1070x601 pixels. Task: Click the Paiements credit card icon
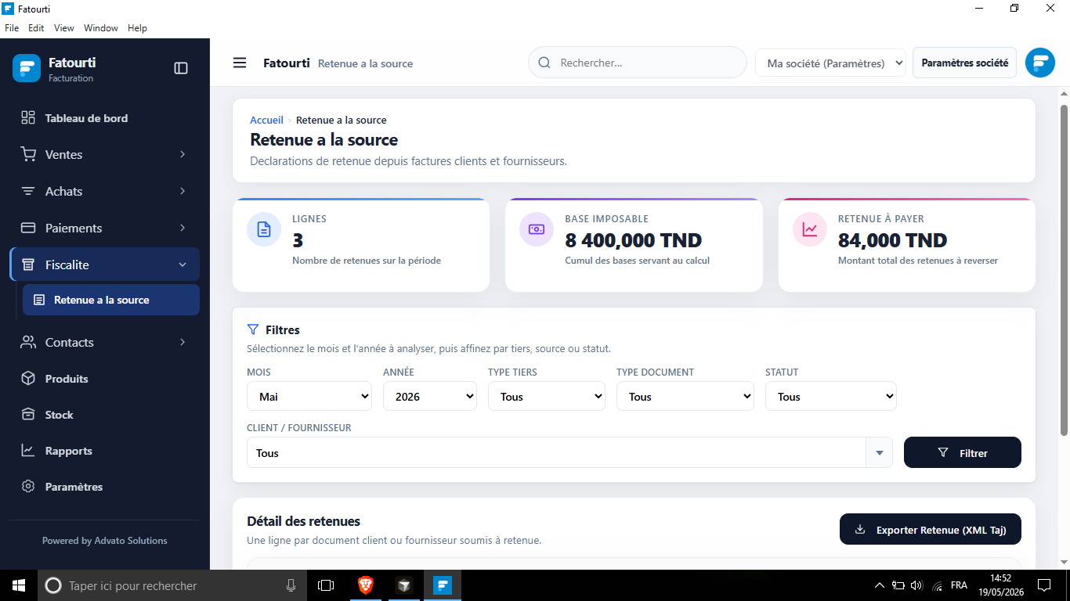28,228
